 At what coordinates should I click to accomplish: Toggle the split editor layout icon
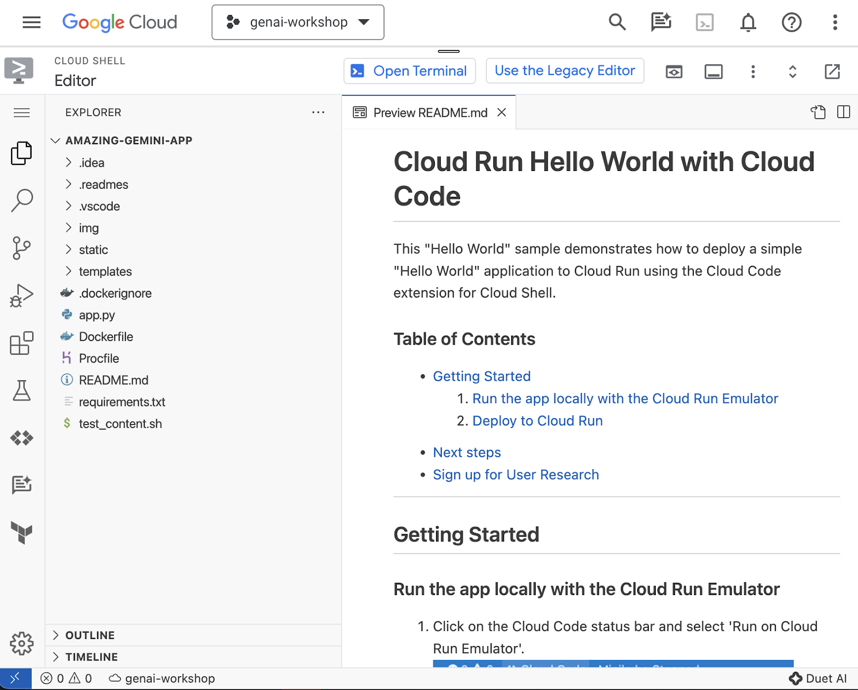[x=843, y=112]
